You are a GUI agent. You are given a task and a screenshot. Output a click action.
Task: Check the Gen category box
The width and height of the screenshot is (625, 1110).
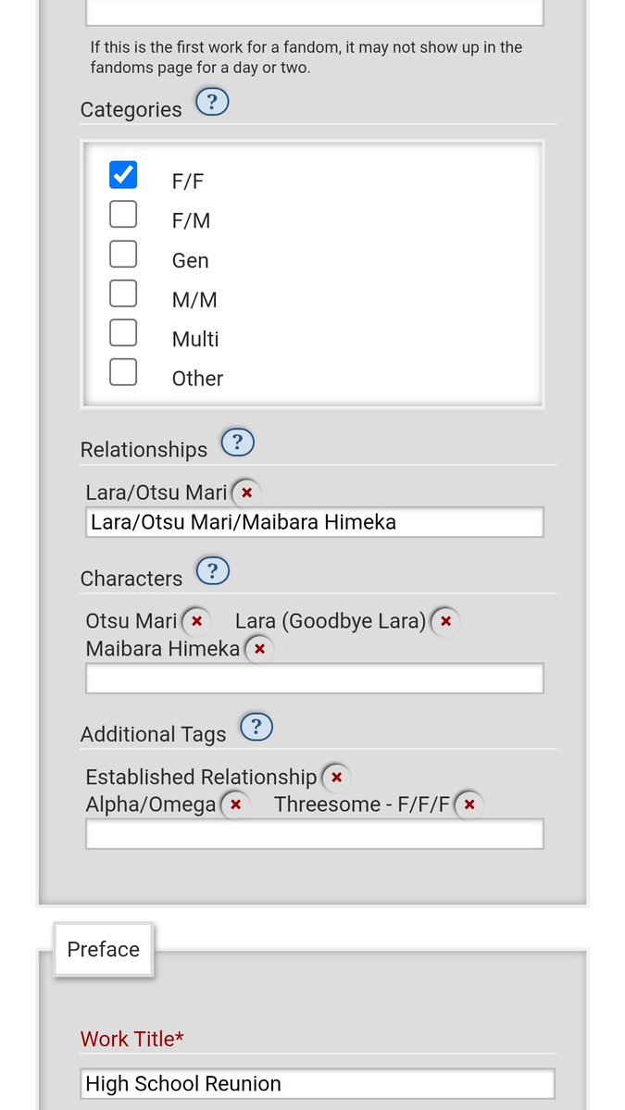[x=123, y=254]
